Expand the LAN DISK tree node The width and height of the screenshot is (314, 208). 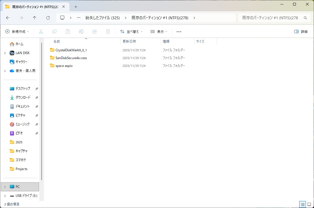5,53
